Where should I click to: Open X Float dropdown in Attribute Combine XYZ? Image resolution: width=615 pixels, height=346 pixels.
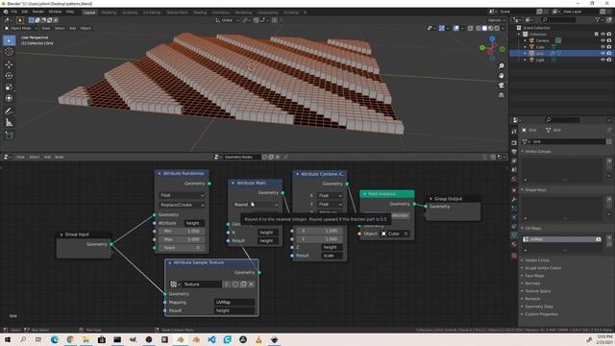330,195
